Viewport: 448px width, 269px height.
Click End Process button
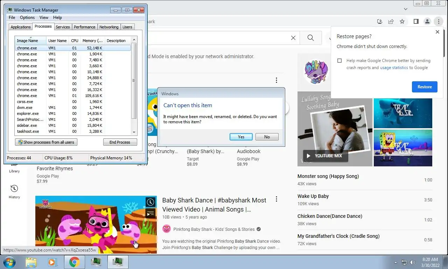tap(120, 142)
